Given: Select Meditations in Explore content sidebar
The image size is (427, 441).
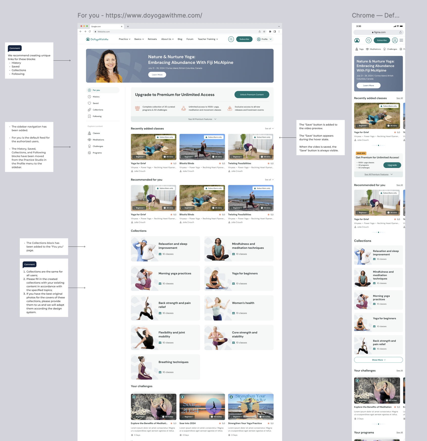Looking at the screenshot, I should pyautogui.click(x=98, y=140).
